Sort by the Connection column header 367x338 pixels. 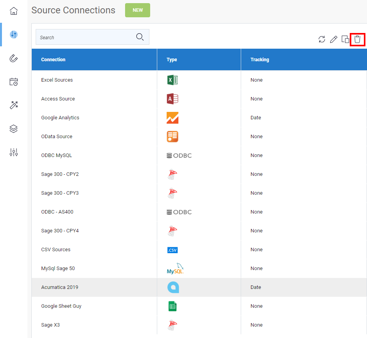53,60
